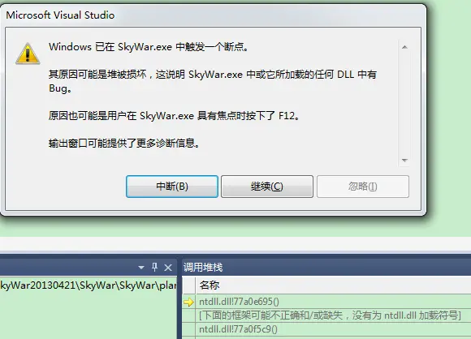Click the 继续(C) continue button
The width and height of the screenshot is (471, 339).
pos(266,187)
